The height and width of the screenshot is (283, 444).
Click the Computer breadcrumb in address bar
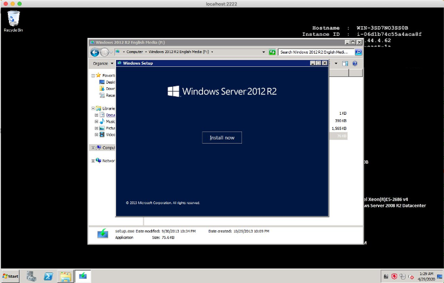pyautogui.click(x=135, y=52)
